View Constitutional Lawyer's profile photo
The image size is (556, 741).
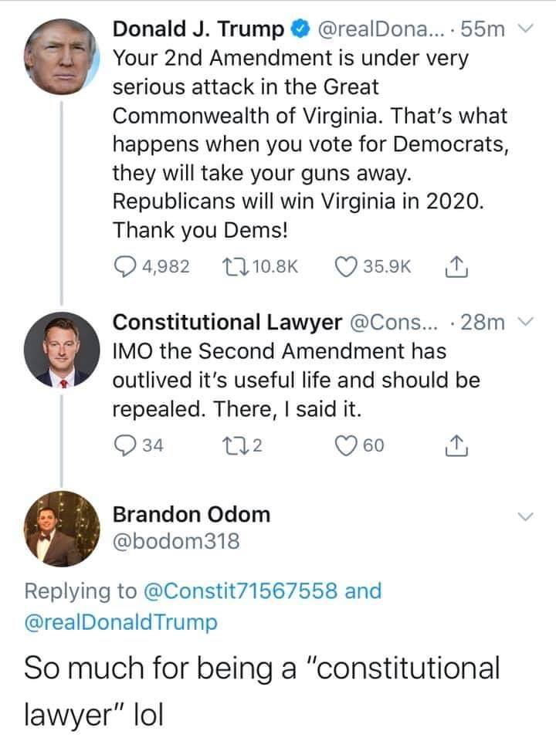[62, 350]
